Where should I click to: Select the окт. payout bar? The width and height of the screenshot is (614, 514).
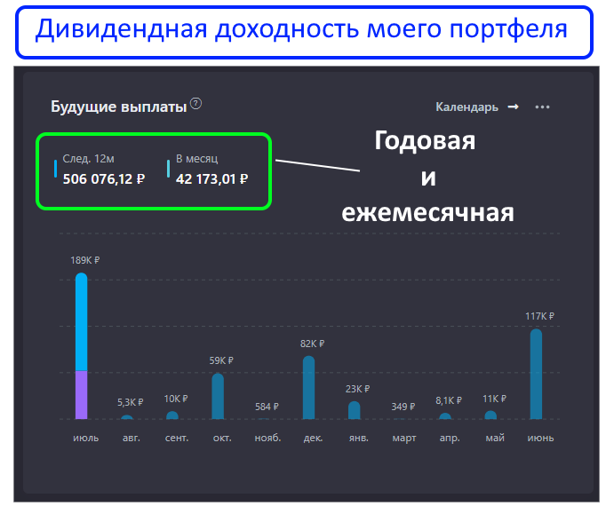click(x=218, y=396)
